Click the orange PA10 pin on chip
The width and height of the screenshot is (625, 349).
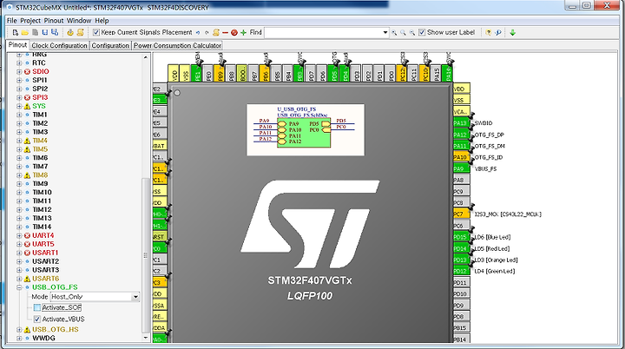tap(461, 157)
